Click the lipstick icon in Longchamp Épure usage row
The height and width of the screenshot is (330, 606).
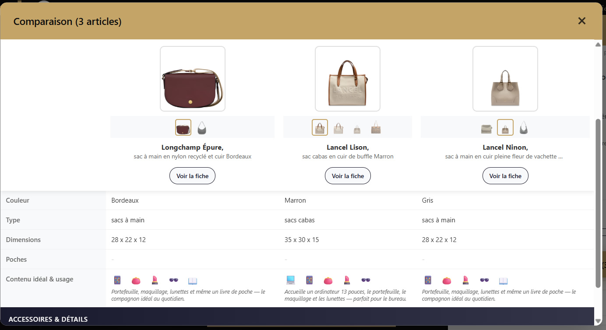155,280
